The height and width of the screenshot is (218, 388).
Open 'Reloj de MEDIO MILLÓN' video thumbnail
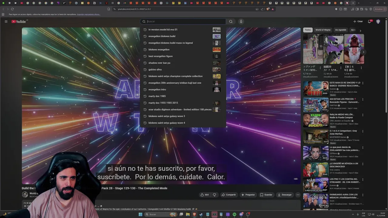point(316,120)
